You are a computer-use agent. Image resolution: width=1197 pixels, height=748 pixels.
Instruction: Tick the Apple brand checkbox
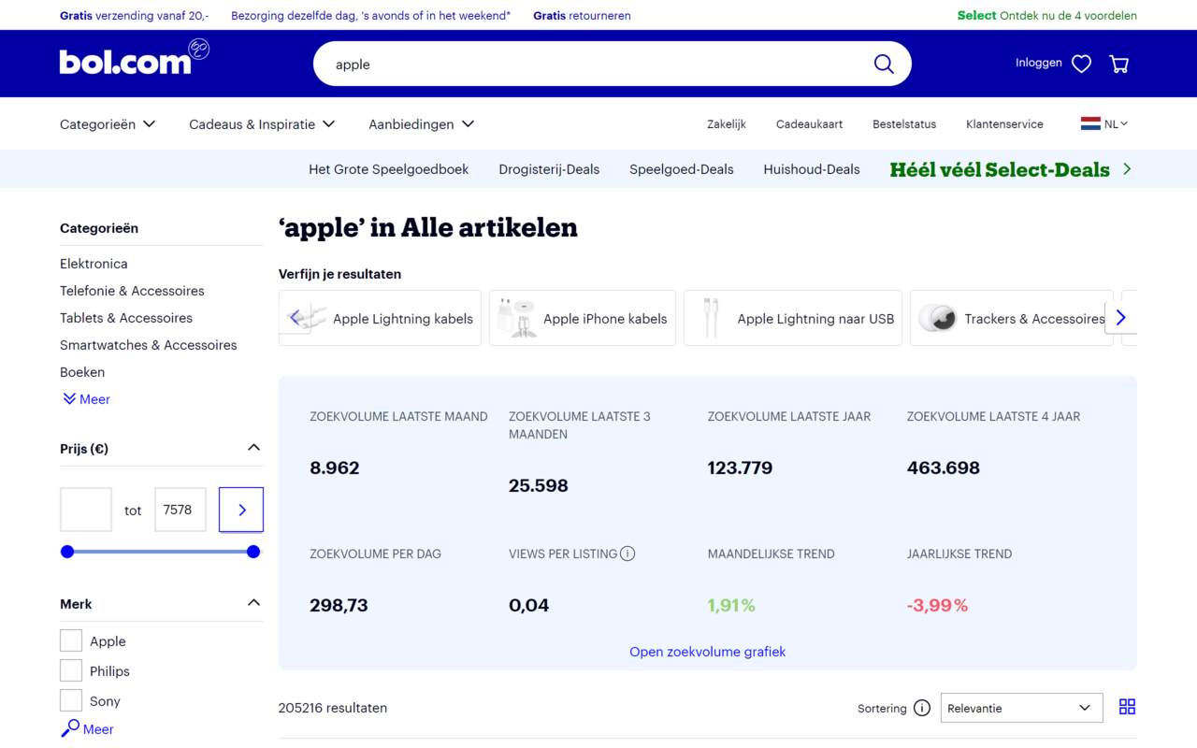(71, 640)
